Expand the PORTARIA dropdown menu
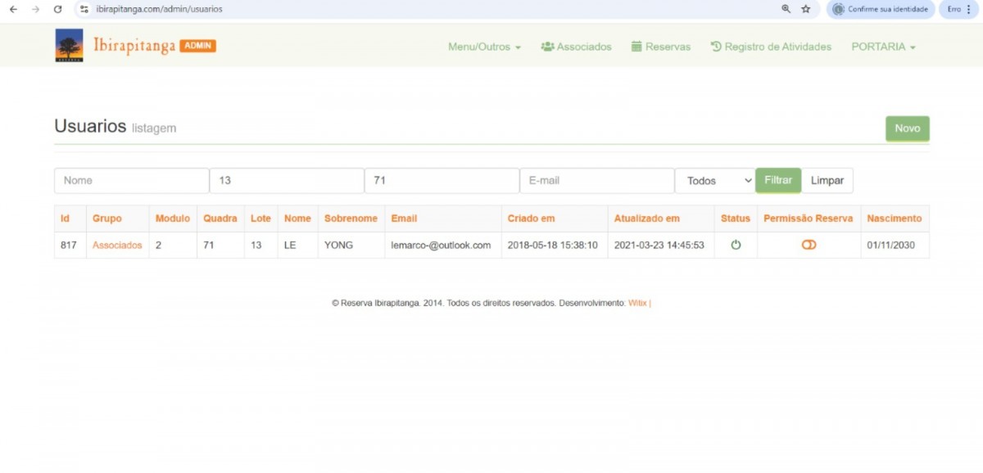 (883, 47)
